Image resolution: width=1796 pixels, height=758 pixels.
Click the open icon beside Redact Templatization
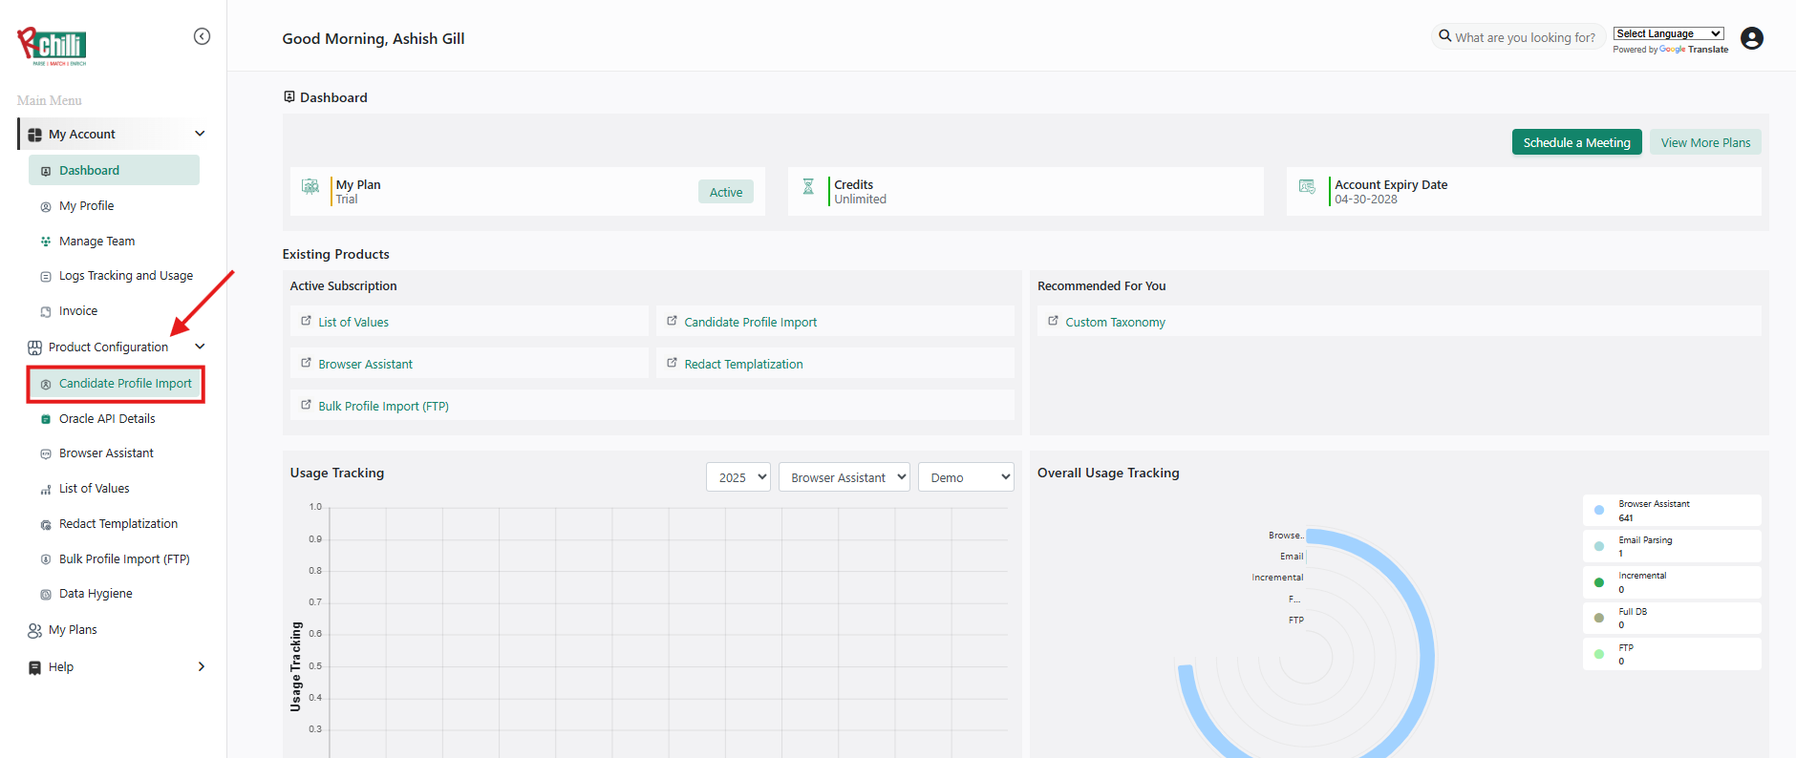[x=672, y=364]
